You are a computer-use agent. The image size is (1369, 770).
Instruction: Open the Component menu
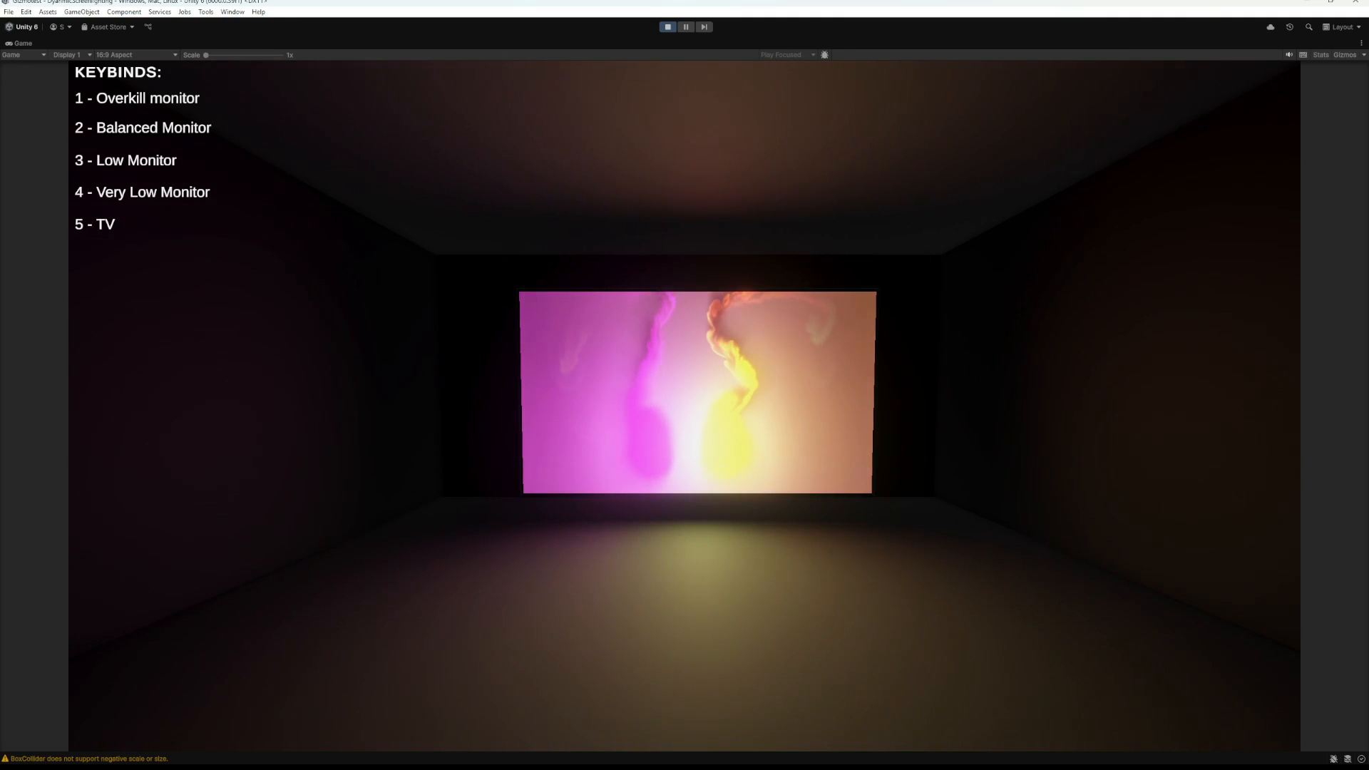coord(124,12)
